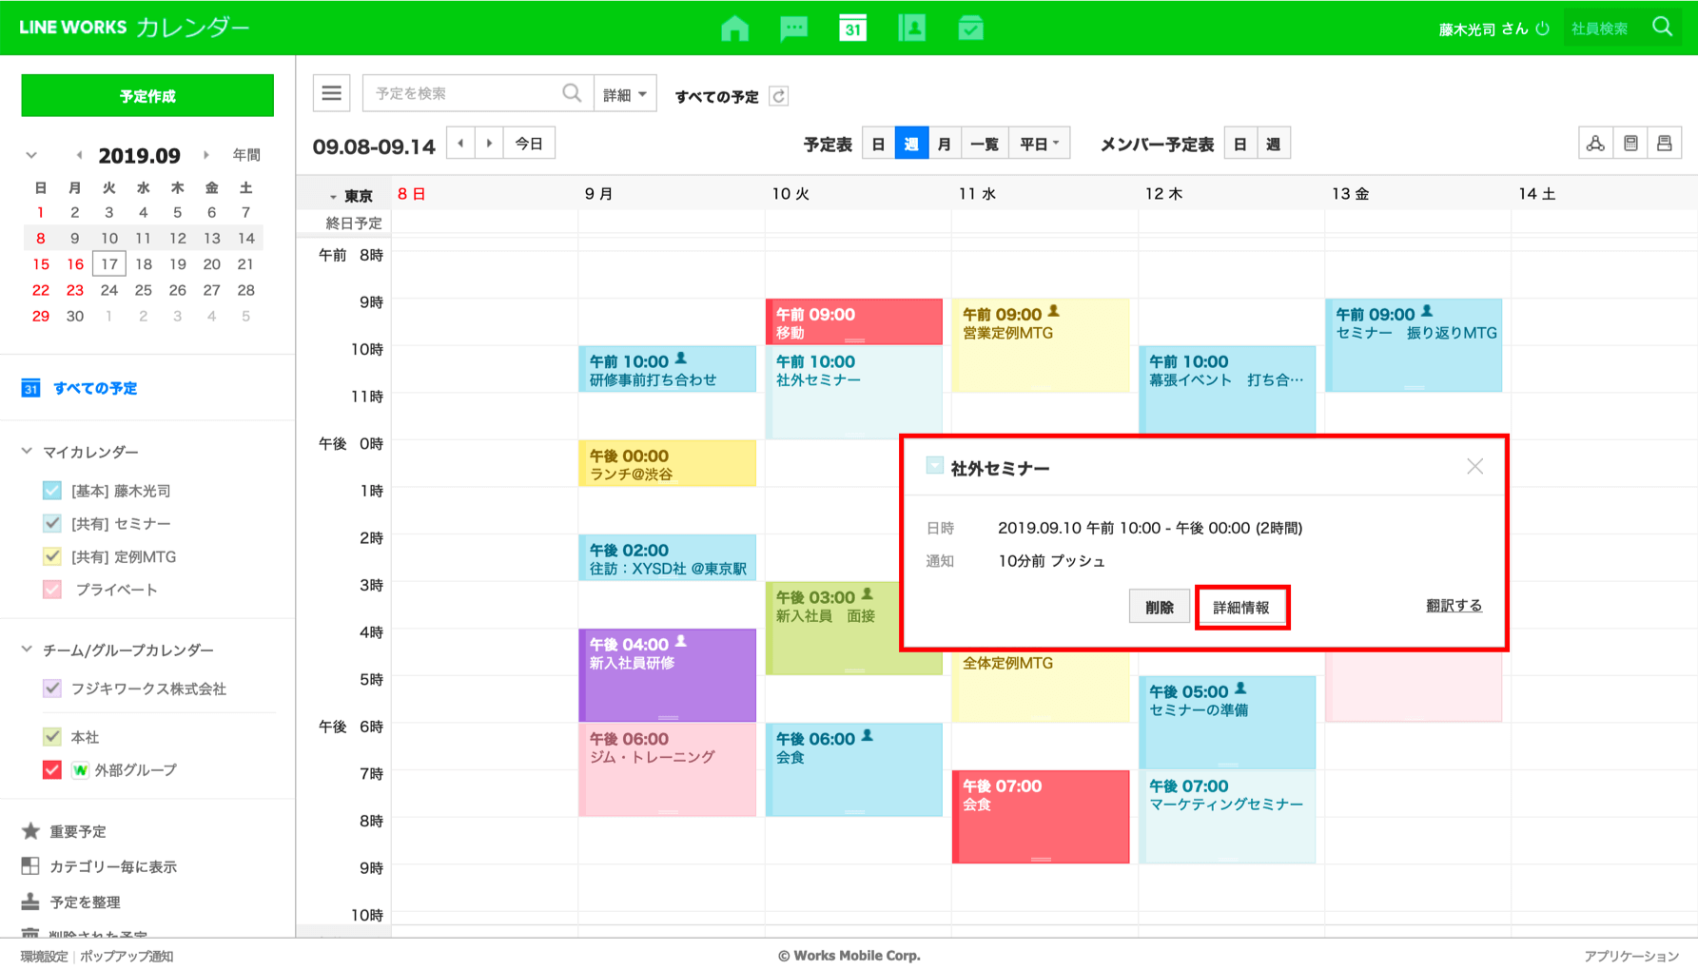The height and width of the screenshot is (970, 1698).
Task: Switch to 一覧 list view
Action: point(984,144)
